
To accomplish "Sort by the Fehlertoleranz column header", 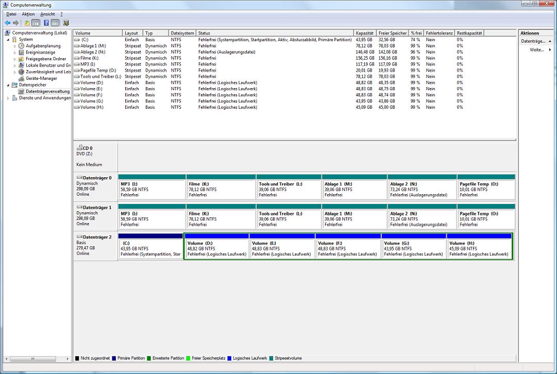I will (439, 33).
